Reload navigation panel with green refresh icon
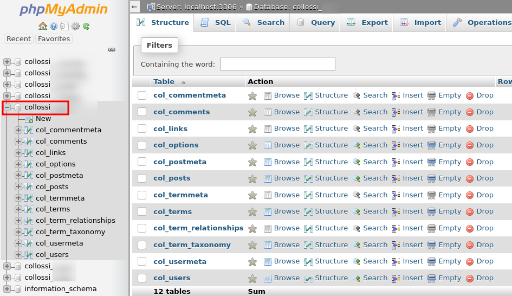 (x=86, y=26)
